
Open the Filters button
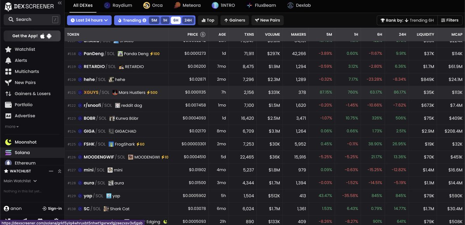pyautogui.click(x=449, y=20)
